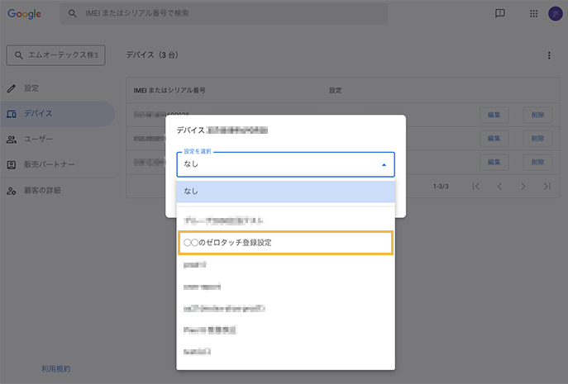The height and width of the screenshot is (384, 568).
Task: Open the three-dot more options menu
Action: click(x=549, y=55)
